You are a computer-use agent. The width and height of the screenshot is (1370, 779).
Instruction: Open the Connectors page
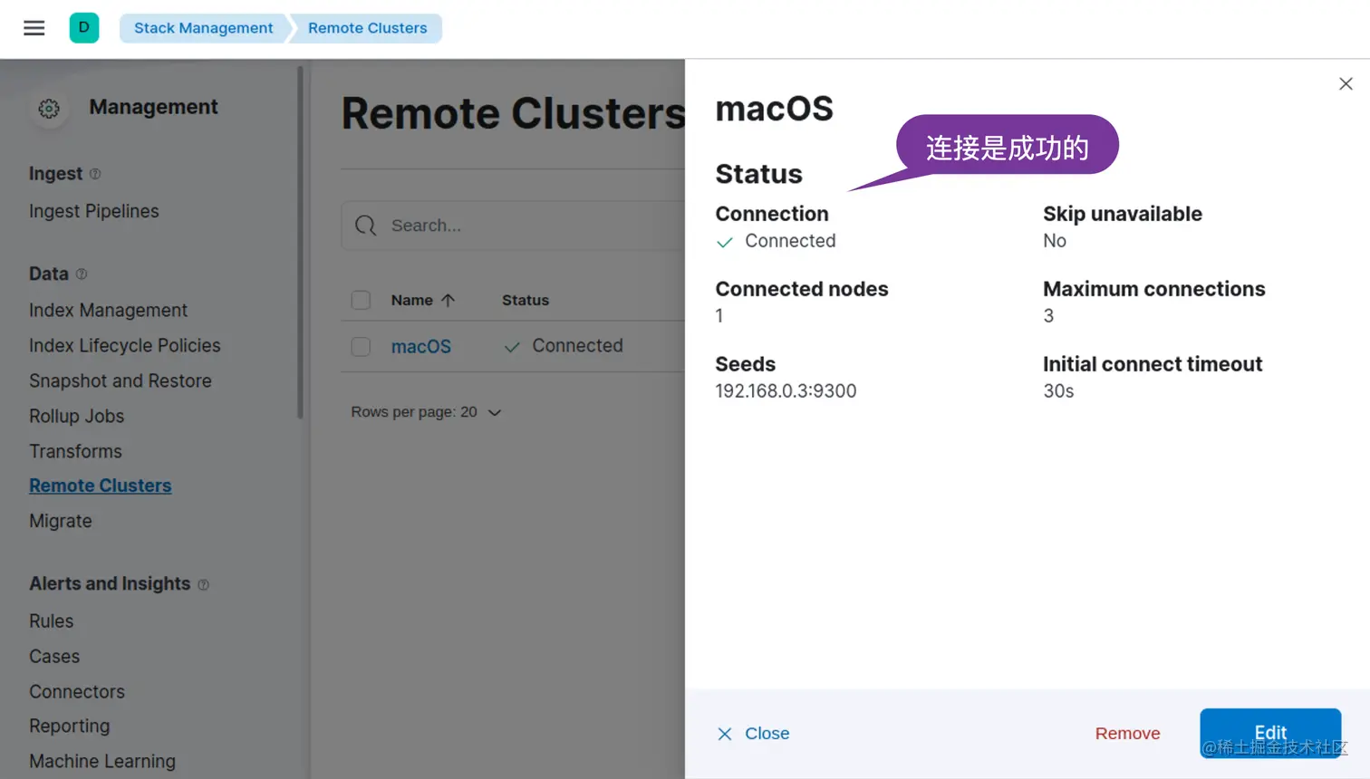(77, 692)
